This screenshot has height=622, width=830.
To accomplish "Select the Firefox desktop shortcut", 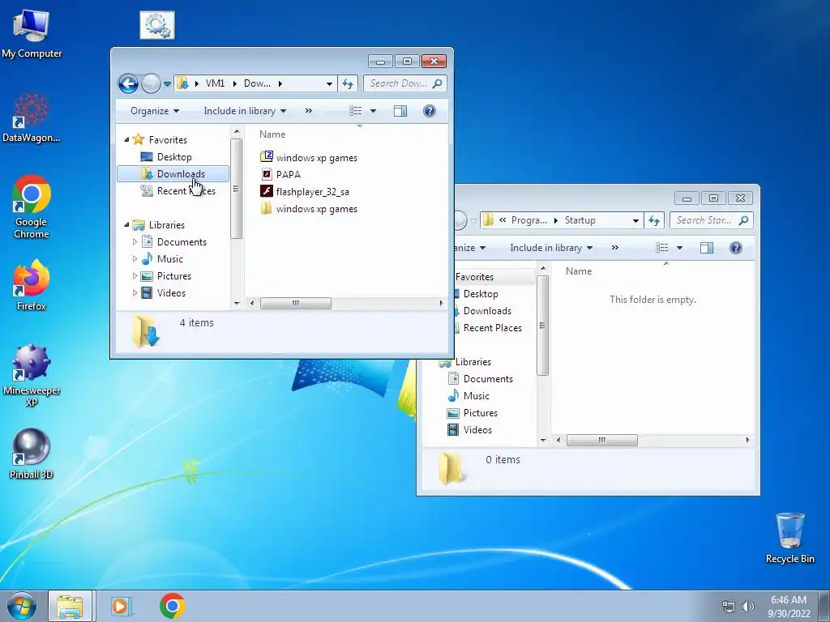I will [x=32, y=285].
